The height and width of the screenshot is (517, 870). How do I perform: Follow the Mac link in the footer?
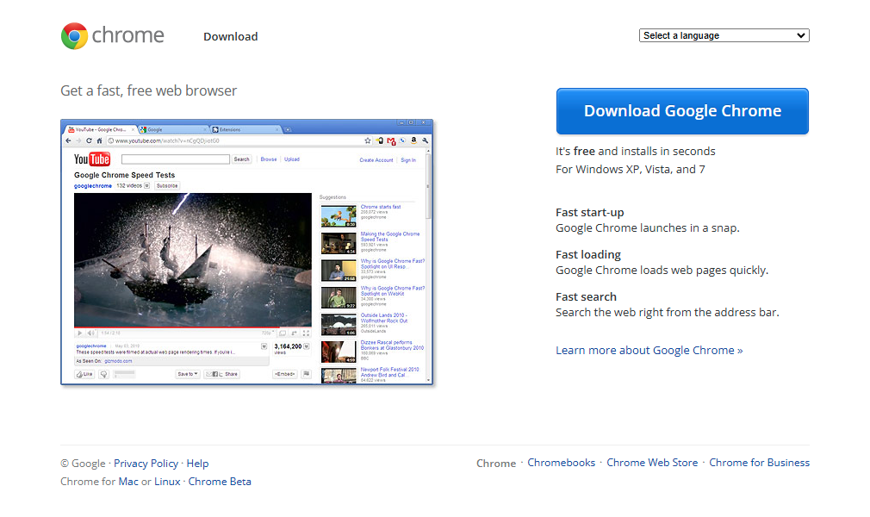click(128, 482)
